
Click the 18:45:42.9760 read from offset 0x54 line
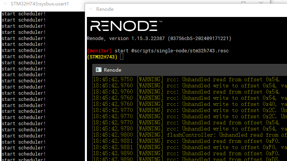click(186, 92)
